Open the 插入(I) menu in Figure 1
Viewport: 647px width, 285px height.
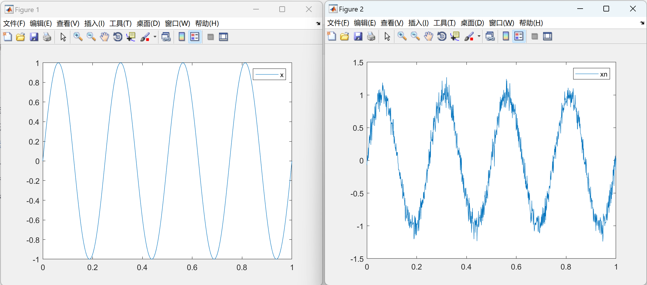tap(95, 24)
